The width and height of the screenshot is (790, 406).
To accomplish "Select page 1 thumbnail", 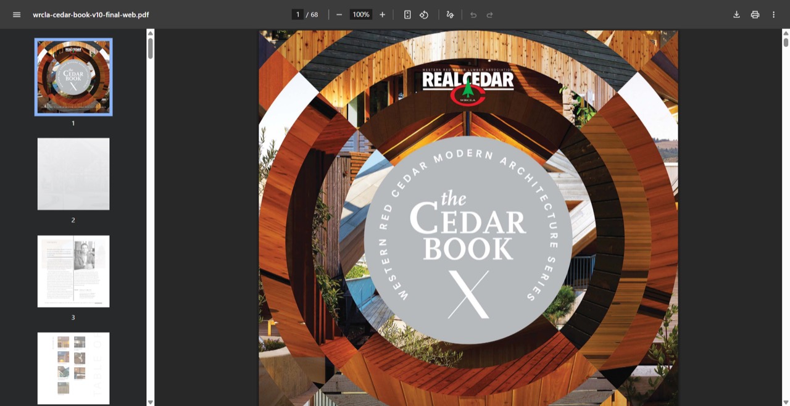I will [73, 77].
